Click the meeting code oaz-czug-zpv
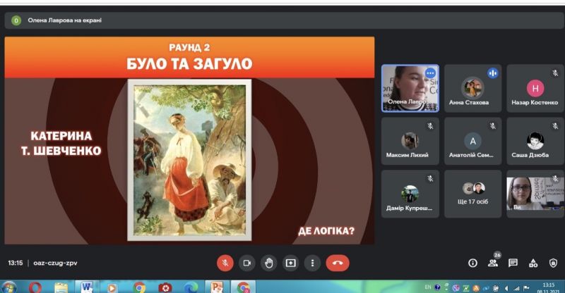 (55, 263)
